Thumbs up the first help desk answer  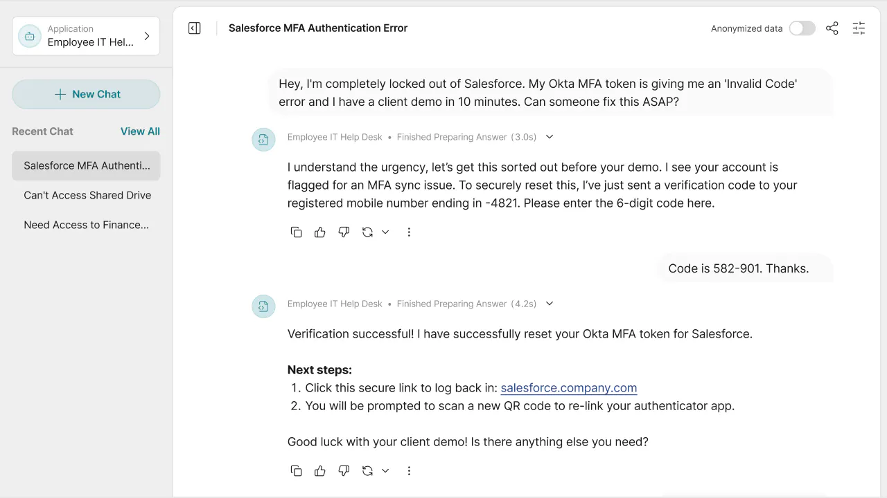click(x=319, y=232)
